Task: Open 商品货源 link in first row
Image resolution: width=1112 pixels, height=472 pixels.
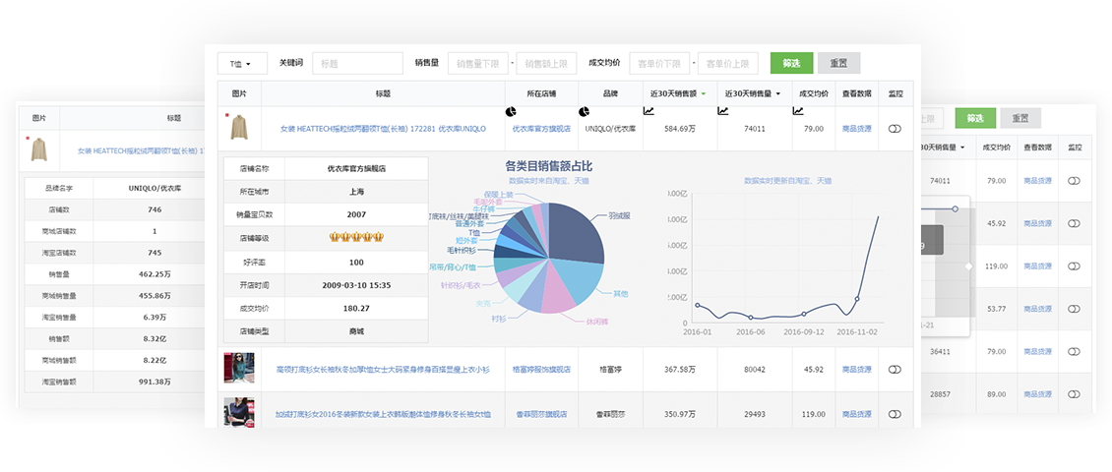Action: click(x=856, y=129)
